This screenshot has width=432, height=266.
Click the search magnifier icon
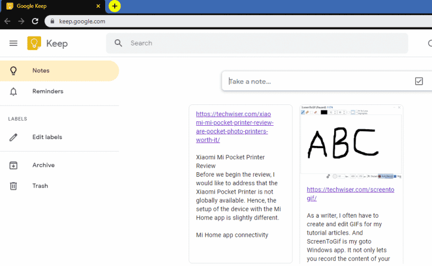point(118,43)
